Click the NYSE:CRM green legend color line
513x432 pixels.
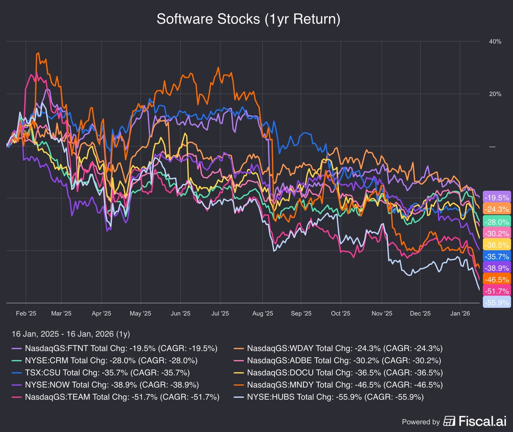[x=16, y=360]
